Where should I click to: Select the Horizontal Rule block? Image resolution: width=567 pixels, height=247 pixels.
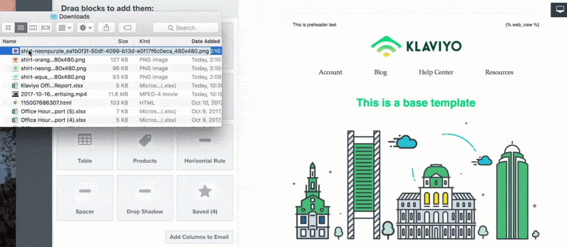coord(205,148)
